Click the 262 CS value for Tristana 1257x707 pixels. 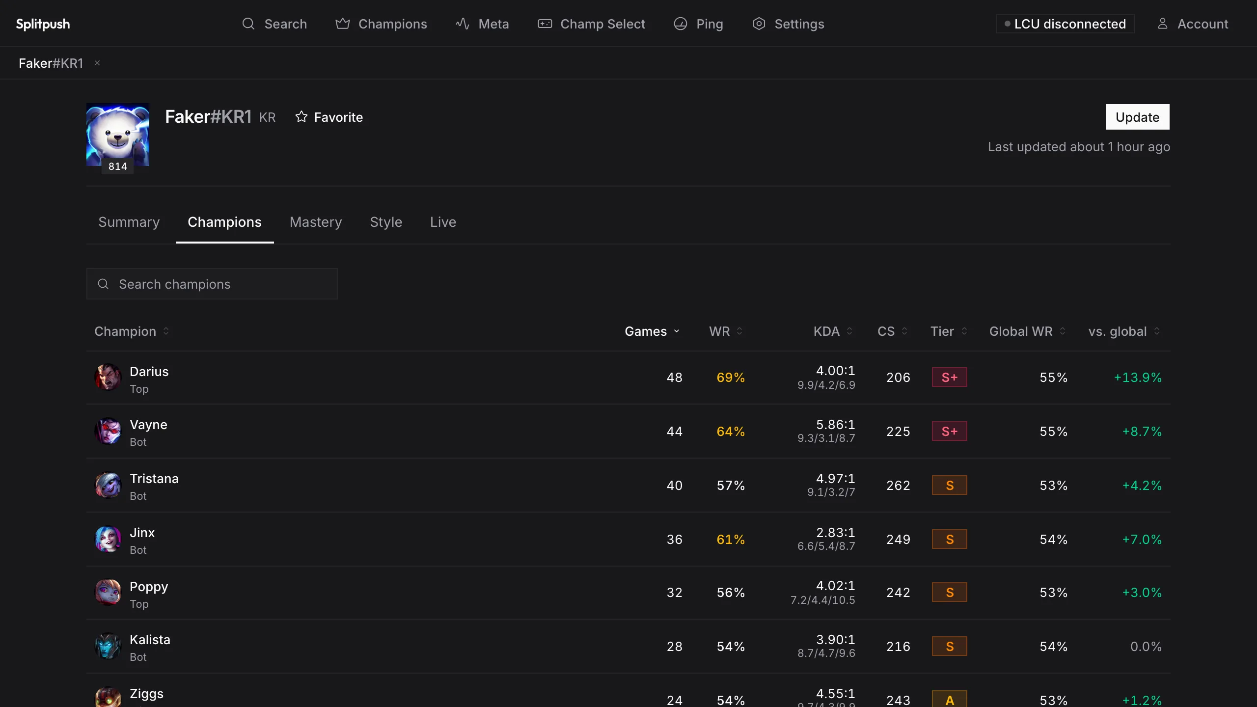click(x=898, y=485)
